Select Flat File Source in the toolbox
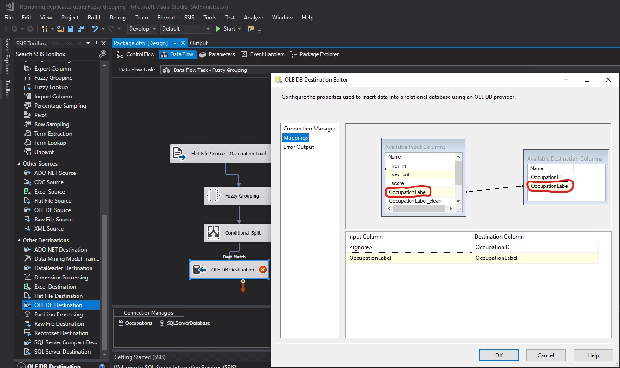 [x=53, y=201]
